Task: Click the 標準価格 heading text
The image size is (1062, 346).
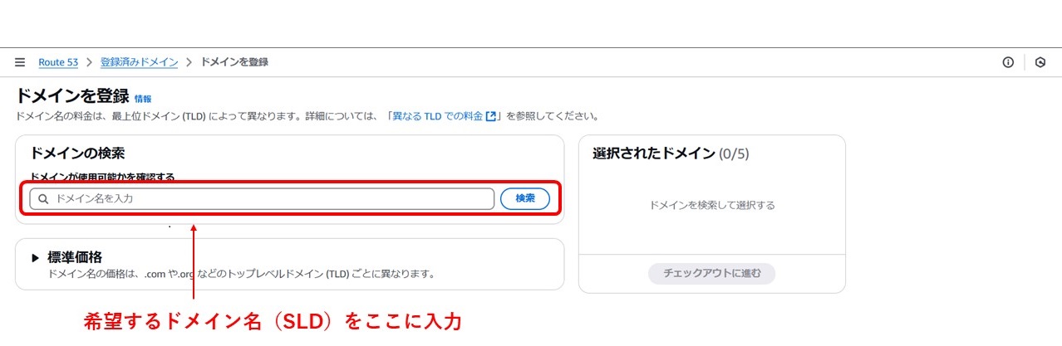Action: tap(75, 257)
